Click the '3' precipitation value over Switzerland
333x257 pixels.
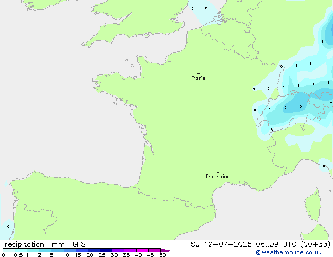pyautogui.click(x=301, y=106)
